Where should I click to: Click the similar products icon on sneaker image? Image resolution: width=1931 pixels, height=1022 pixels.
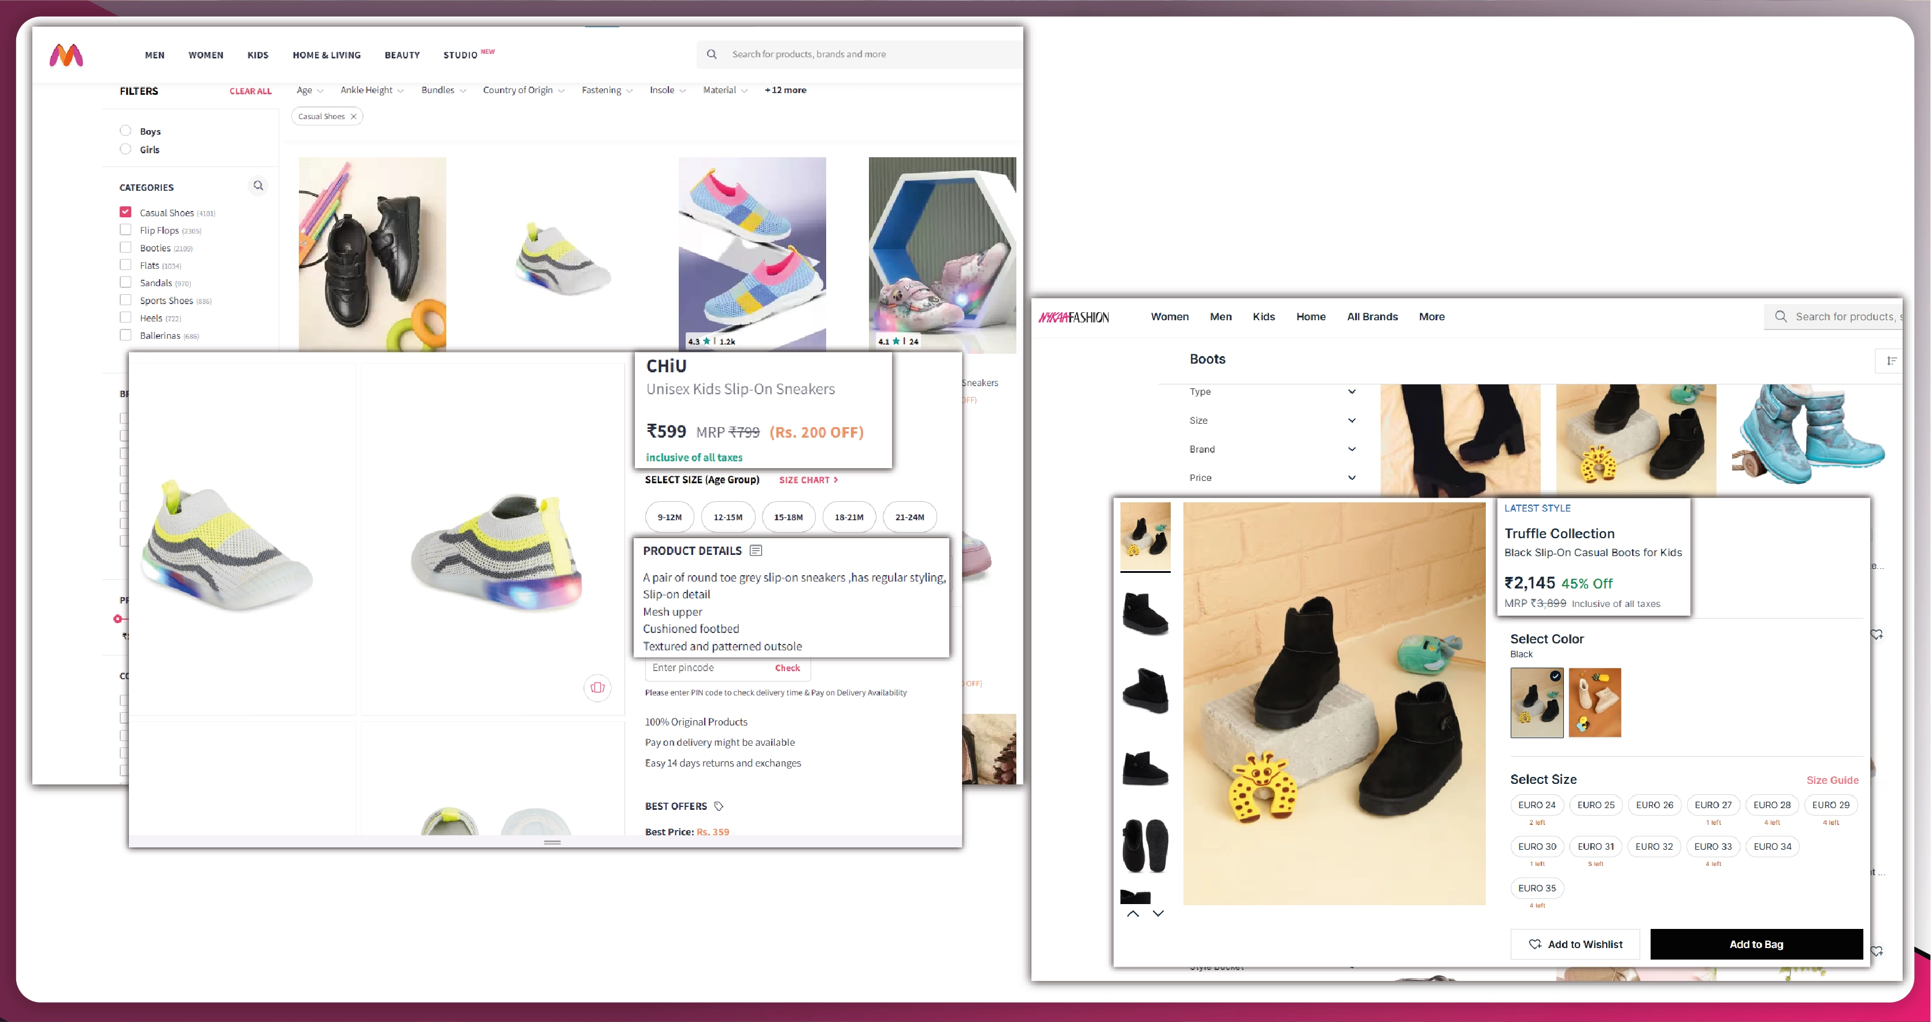pos(597,687)
